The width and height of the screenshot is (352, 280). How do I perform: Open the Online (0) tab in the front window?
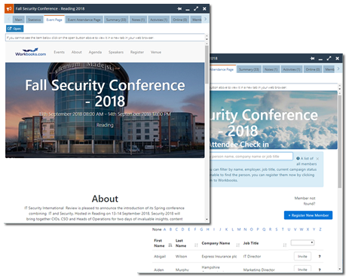point(180,20)
